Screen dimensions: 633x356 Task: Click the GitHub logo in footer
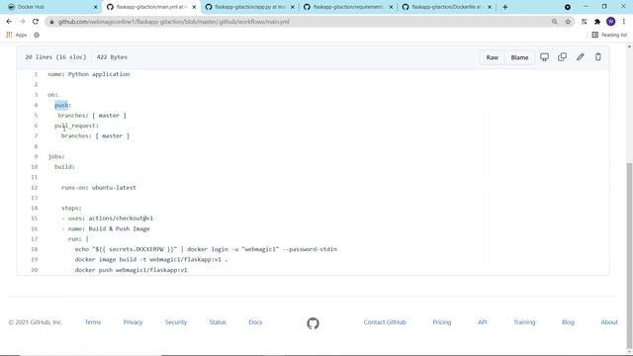(x=313, y=323)
